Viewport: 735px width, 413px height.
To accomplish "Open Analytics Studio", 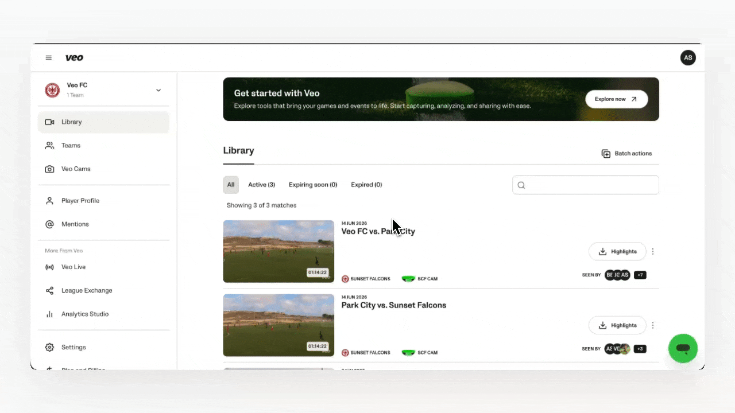I will [103, 314].
